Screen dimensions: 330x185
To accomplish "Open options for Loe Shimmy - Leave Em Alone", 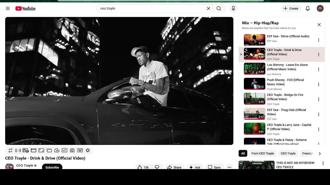I will click(x=319, y=69).
